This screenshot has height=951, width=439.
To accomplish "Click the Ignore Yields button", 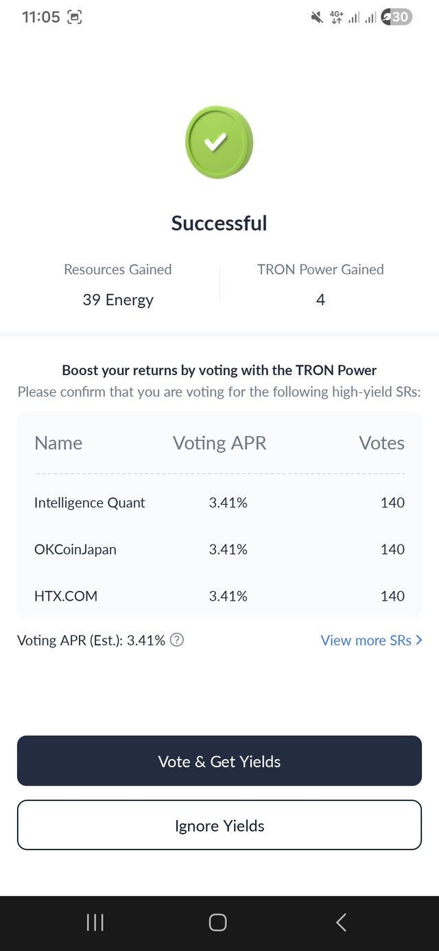I will [219, 826].
